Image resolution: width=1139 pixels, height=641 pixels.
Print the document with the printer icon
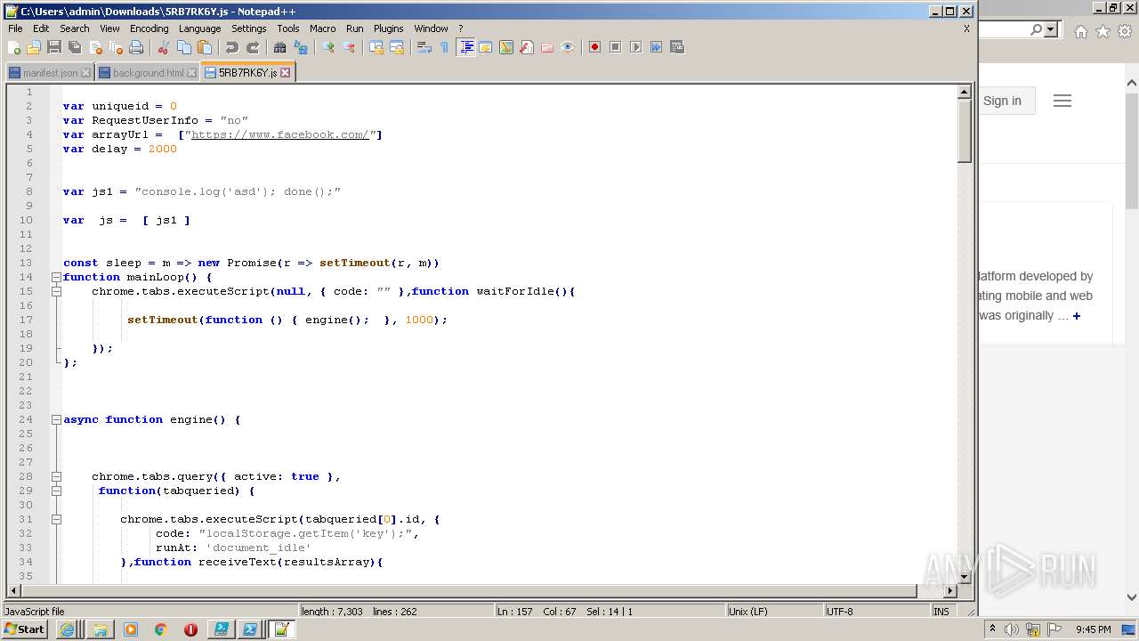coord(136,47)
